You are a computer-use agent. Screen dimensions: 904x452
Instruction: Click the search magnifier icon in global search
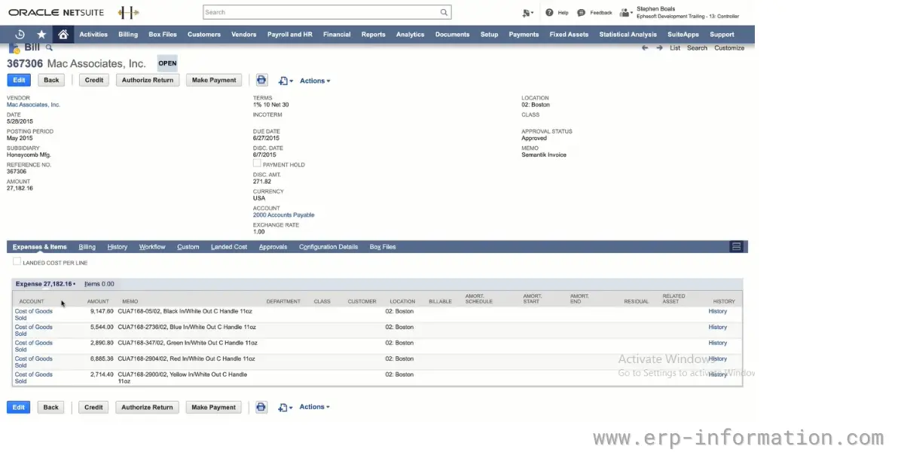(x=444, y=13)
